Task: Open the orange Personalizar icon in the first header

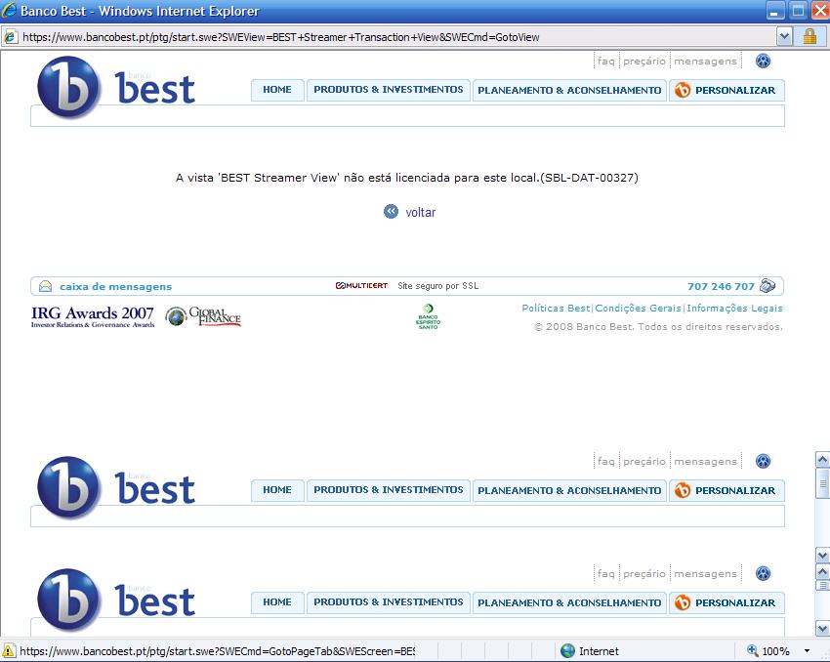Action: click(x=683, y=91)
